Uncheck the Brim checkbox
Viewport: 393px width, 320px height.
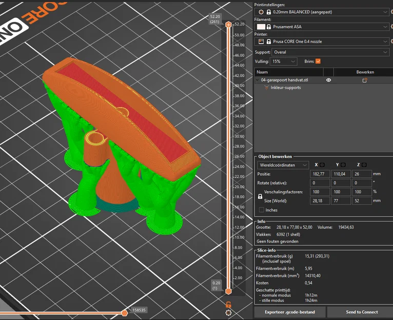318,61
